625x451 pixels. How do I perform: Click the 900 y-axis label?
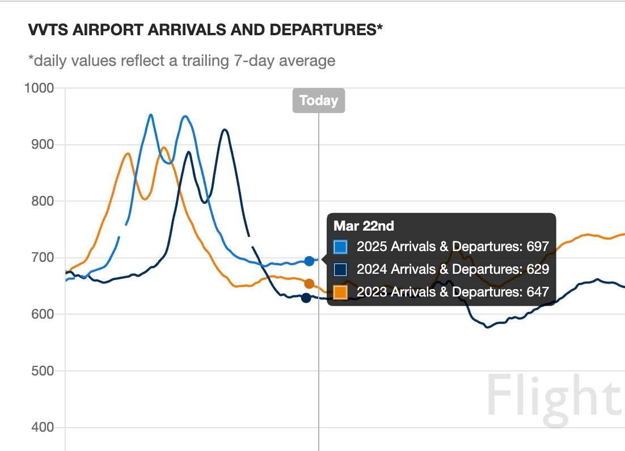click(43, 144)
